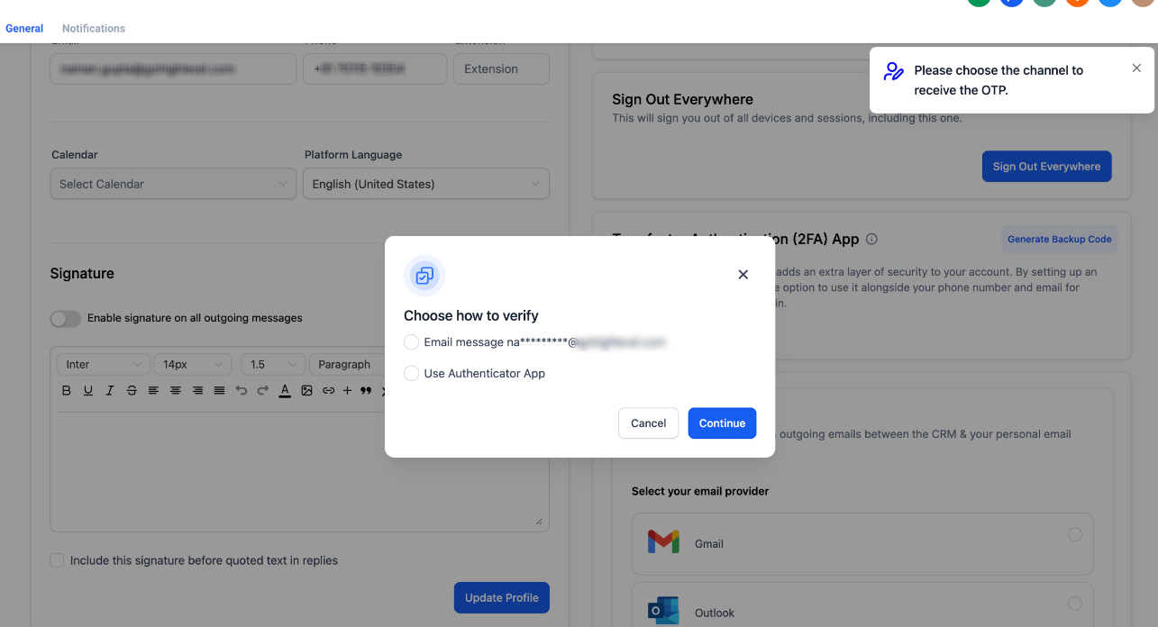Open the Select Calendar dropdown
Screen dimensions: 1158x627
coord(173,184)
